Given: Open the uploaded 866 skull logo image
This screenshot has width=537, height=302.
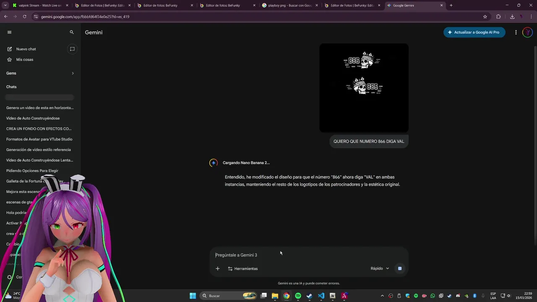Looking at the screenshot, I should click(x=364, y=88).
